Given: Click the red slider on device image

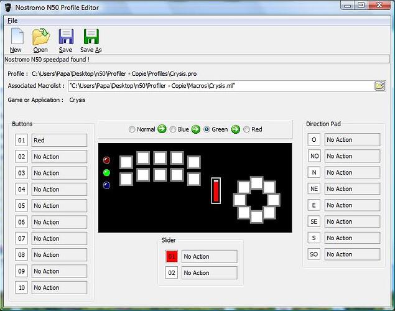Looking at the screenshot, I should coord(216,190).
